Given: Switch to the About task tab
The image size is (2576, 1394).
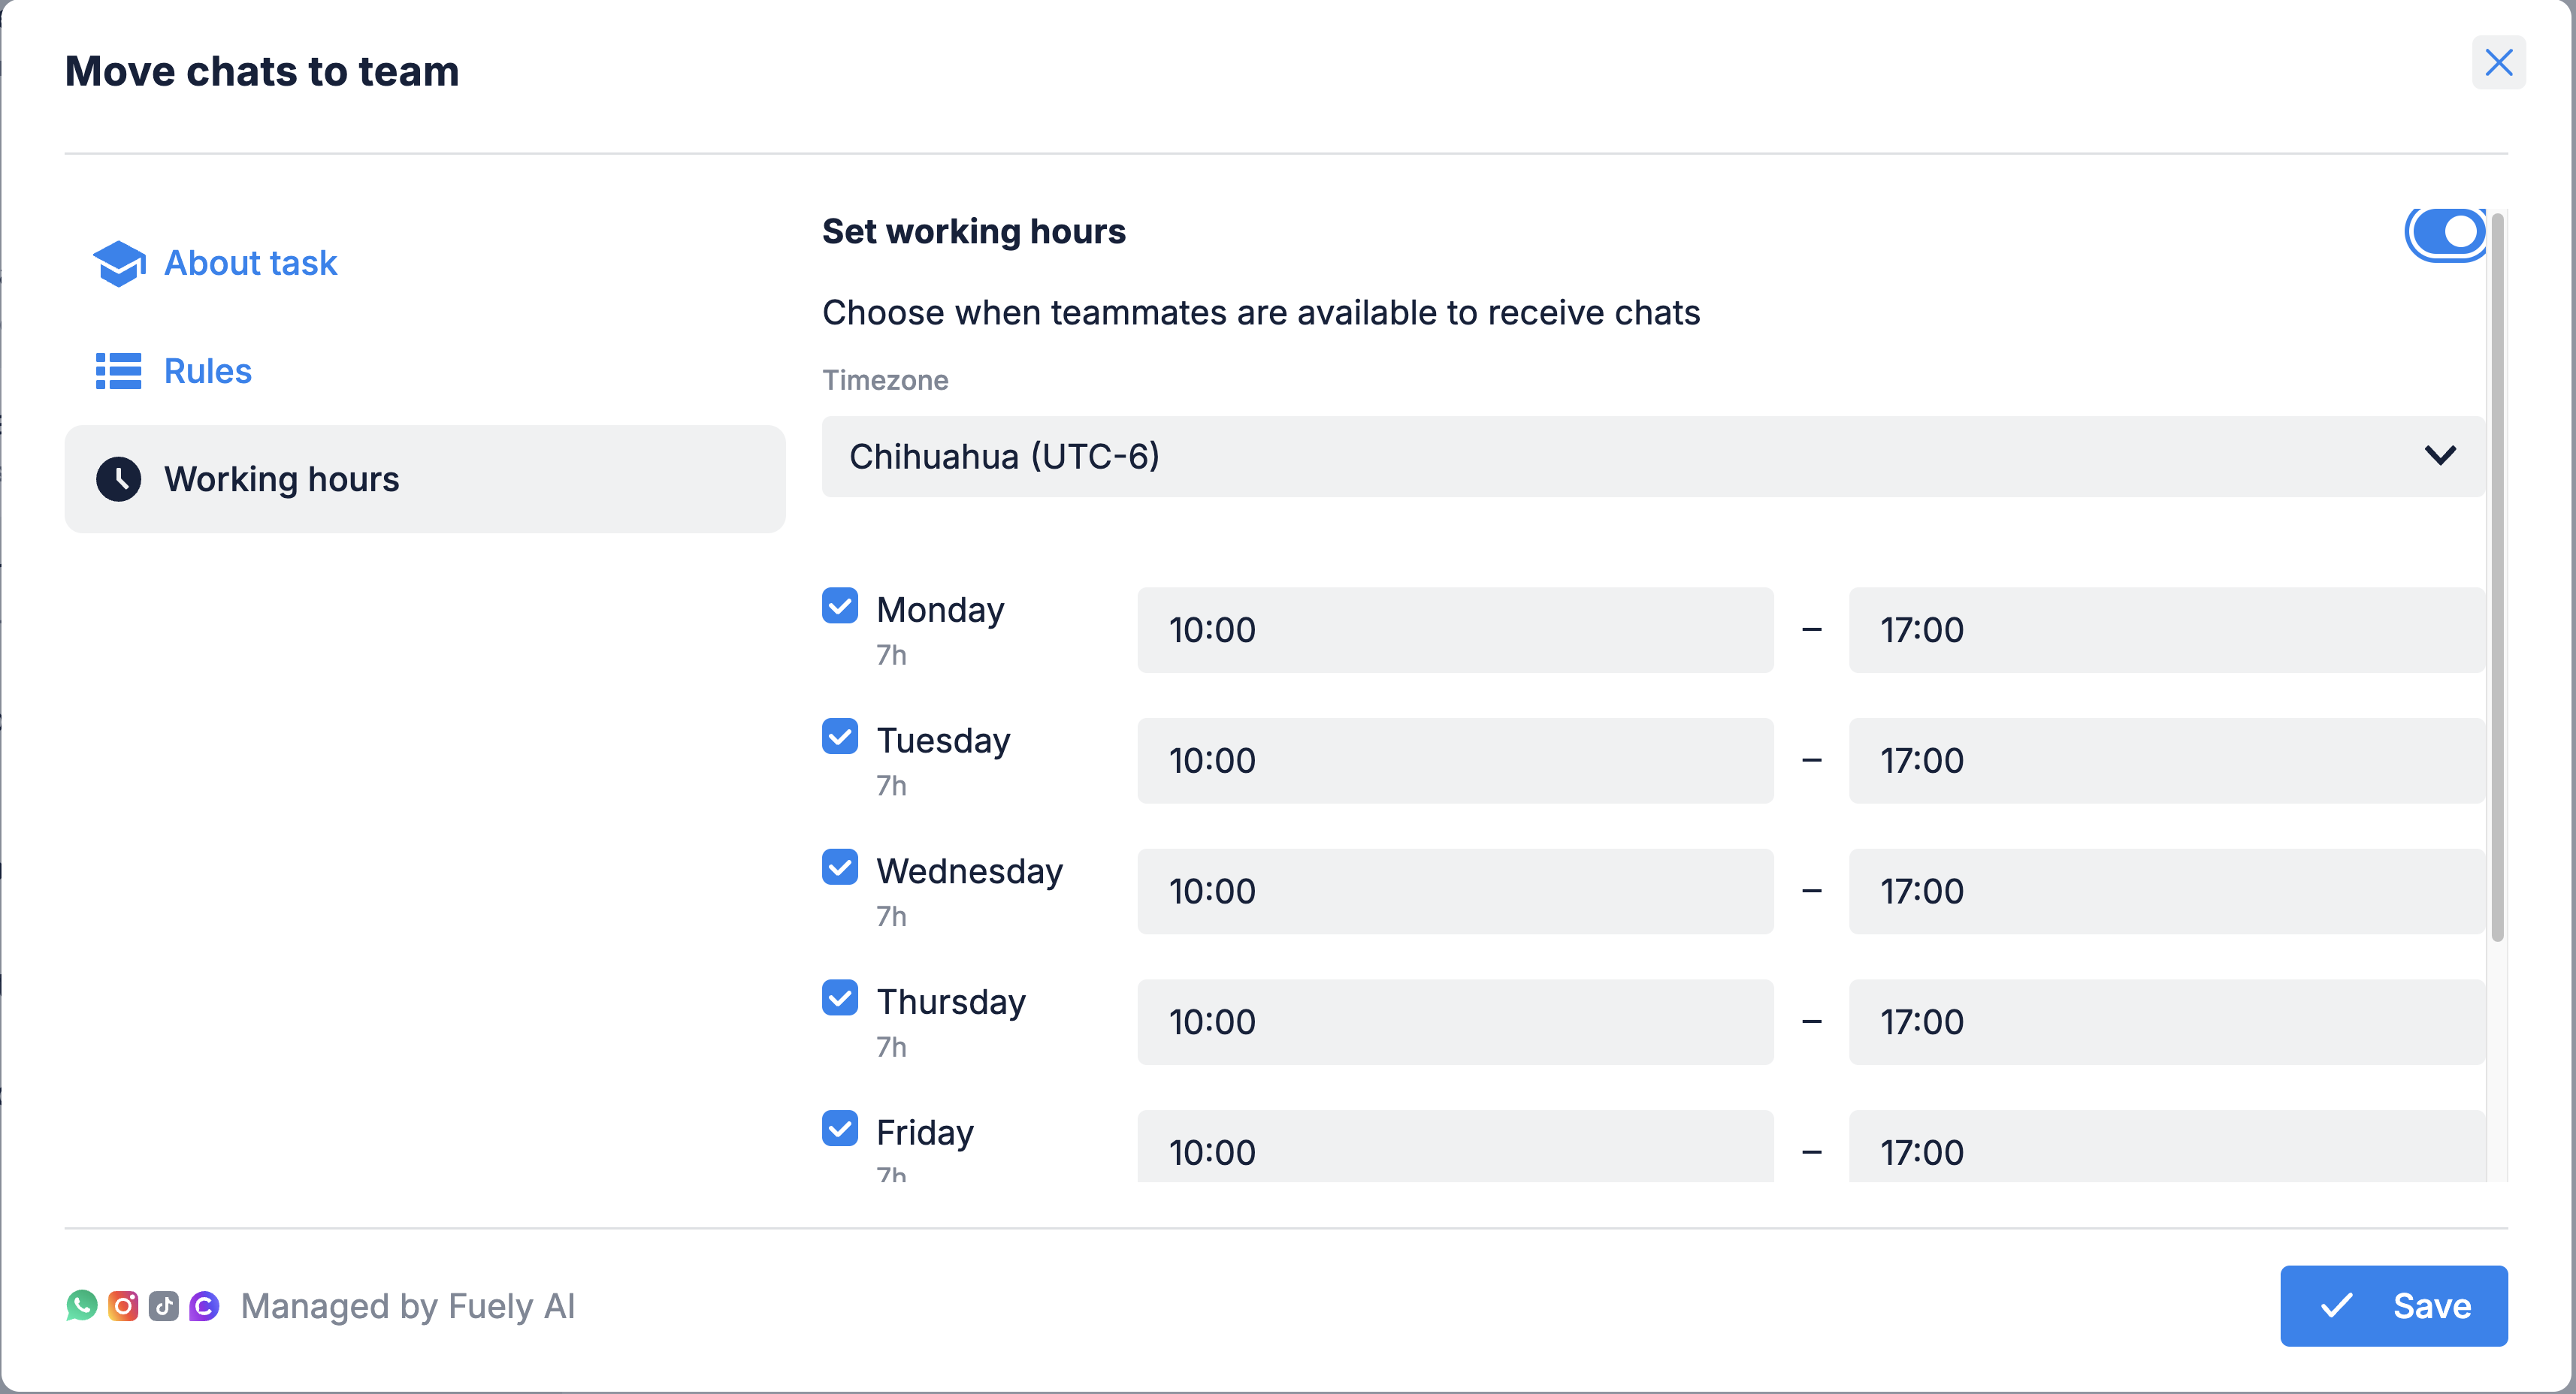Looking at the screenshot, I should pos(250,263).
